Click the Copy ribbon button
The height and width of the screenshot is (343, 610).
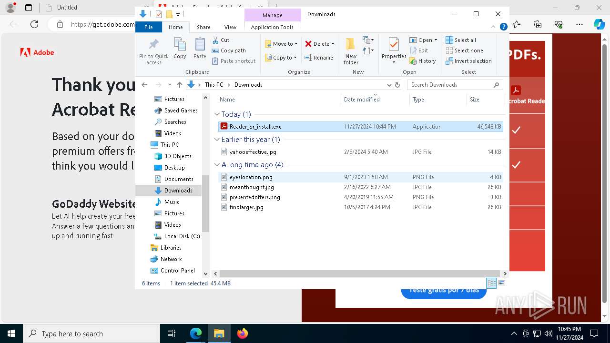point(180,49)
